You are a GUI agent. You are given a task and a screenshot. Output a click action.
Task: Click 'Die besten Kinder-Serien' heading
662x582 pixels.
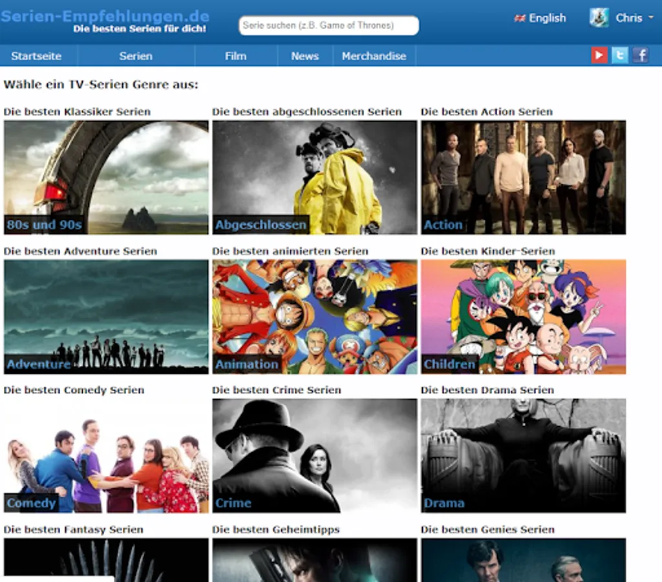[x=488, y=251]
